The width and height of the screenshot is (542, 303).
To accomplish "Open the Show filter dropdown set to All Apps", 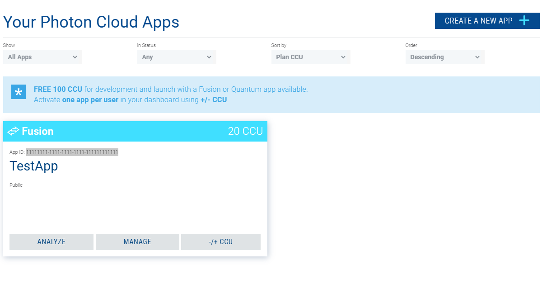I will pos(42,57).
